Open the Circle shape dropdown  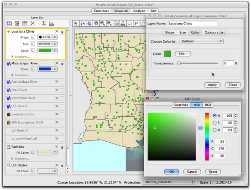(x=47, y=37)
